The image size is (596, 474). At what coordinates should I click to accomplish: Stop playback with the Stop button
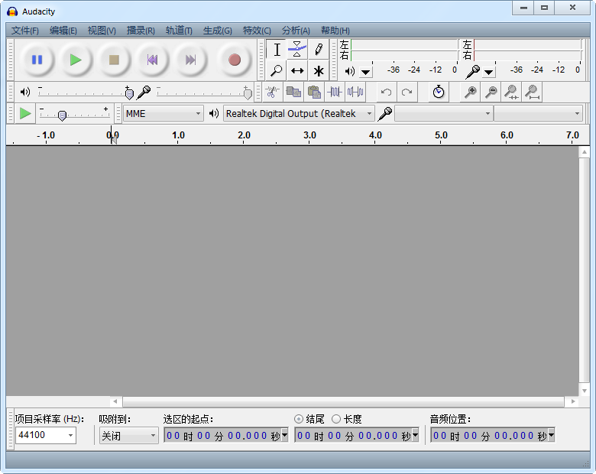[114, 60]
